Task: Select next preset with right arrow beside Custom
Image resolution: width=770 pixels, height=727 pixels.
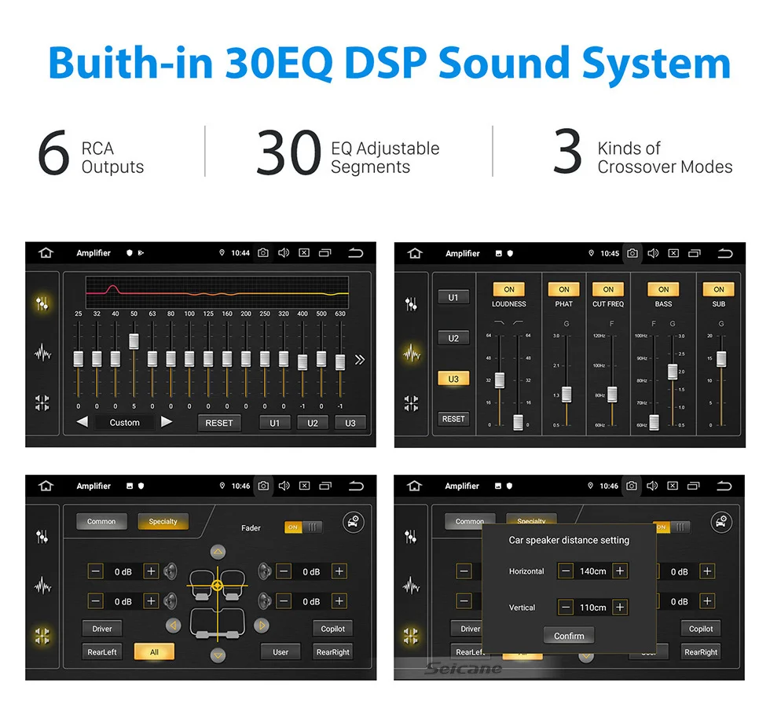Action: (x=167, y=422)
